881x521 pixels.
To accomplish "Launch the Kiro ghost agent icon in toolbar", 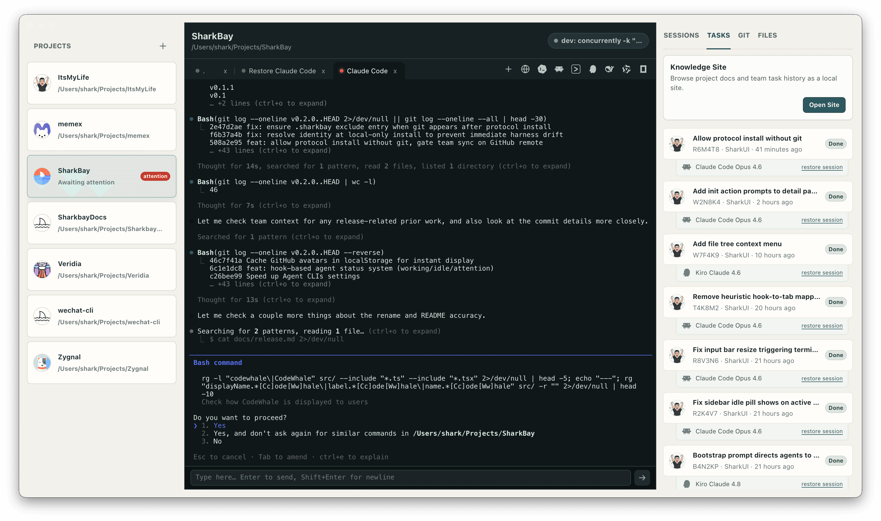I will [x=592, y=69].
